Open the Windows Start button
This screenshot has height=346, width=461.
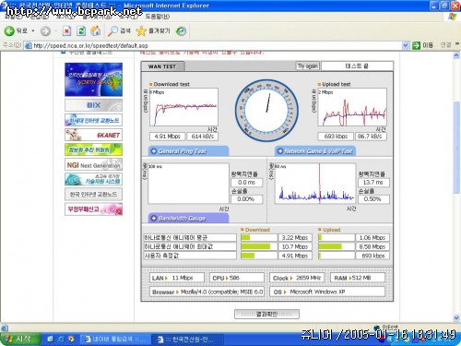[x=20, y=339]
